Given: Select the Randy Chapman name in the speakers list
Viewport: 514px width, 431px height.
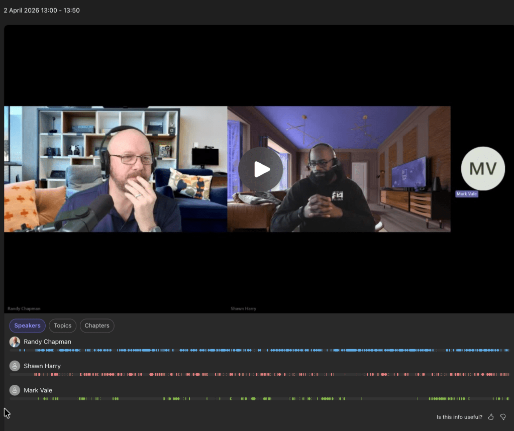Looking at the screenshot, I should click(x=47, y=342).
